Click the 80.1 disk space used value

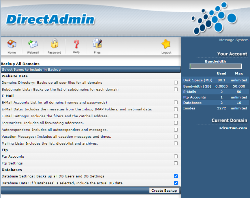click(221, 80)
